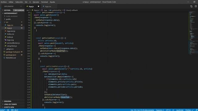The image size is (198, 111).
Task: Open the Archivo menu
Action: (4, 2)
